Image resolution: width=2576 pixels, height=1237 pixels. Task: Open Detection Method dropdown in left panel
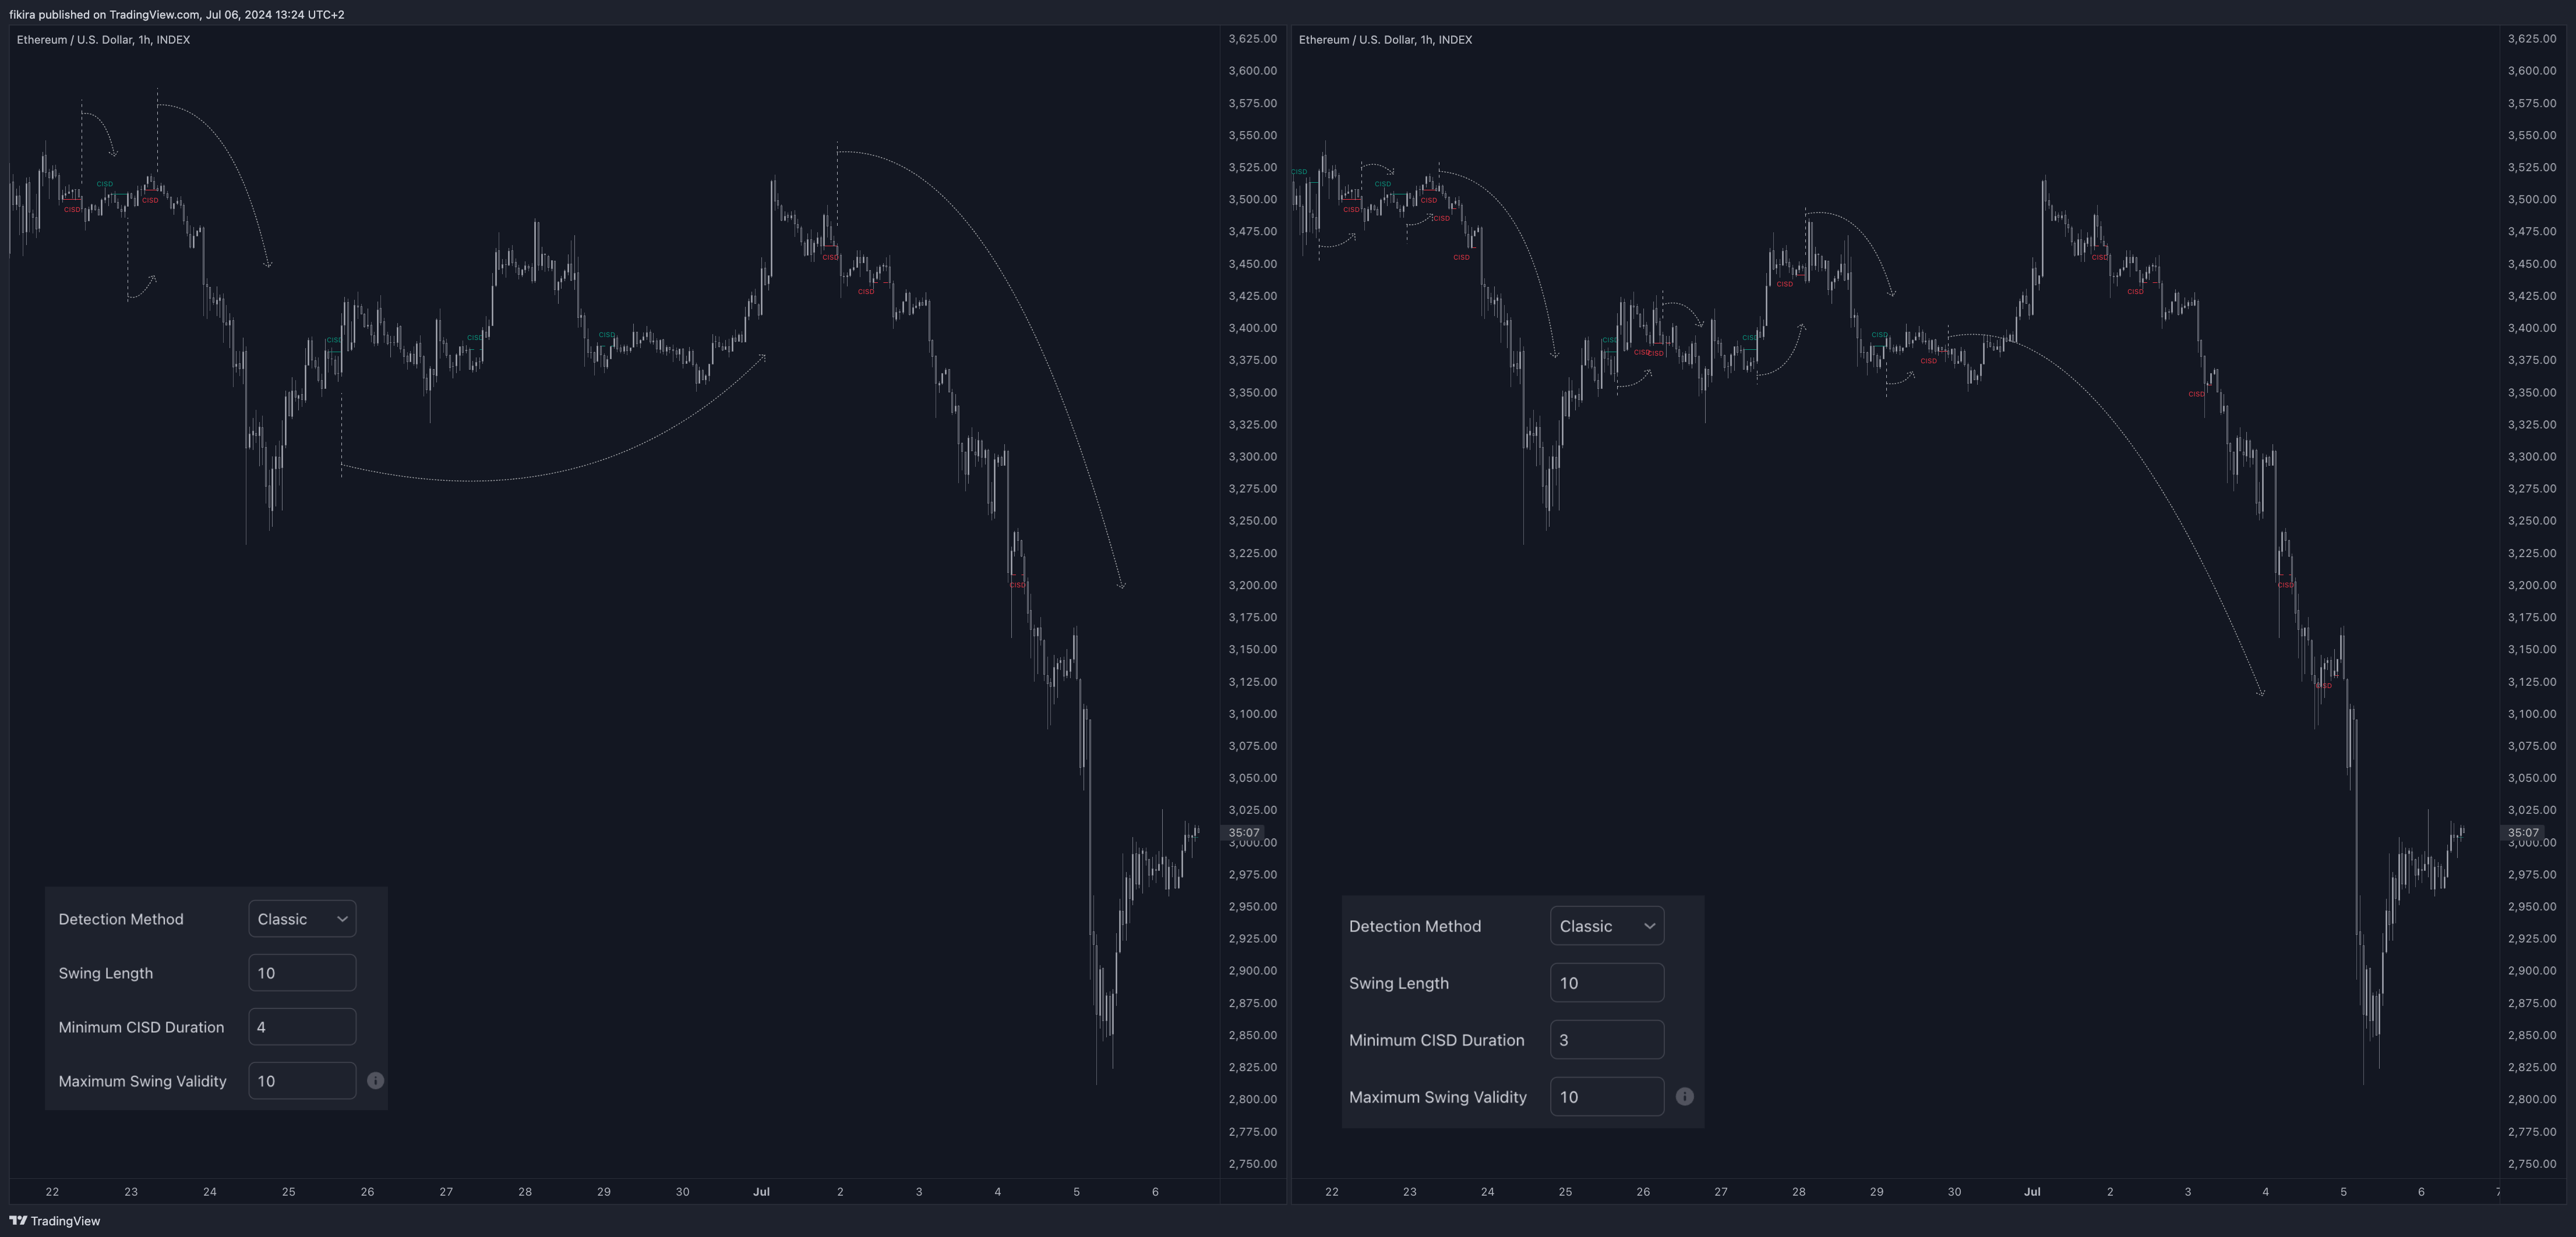302,919
